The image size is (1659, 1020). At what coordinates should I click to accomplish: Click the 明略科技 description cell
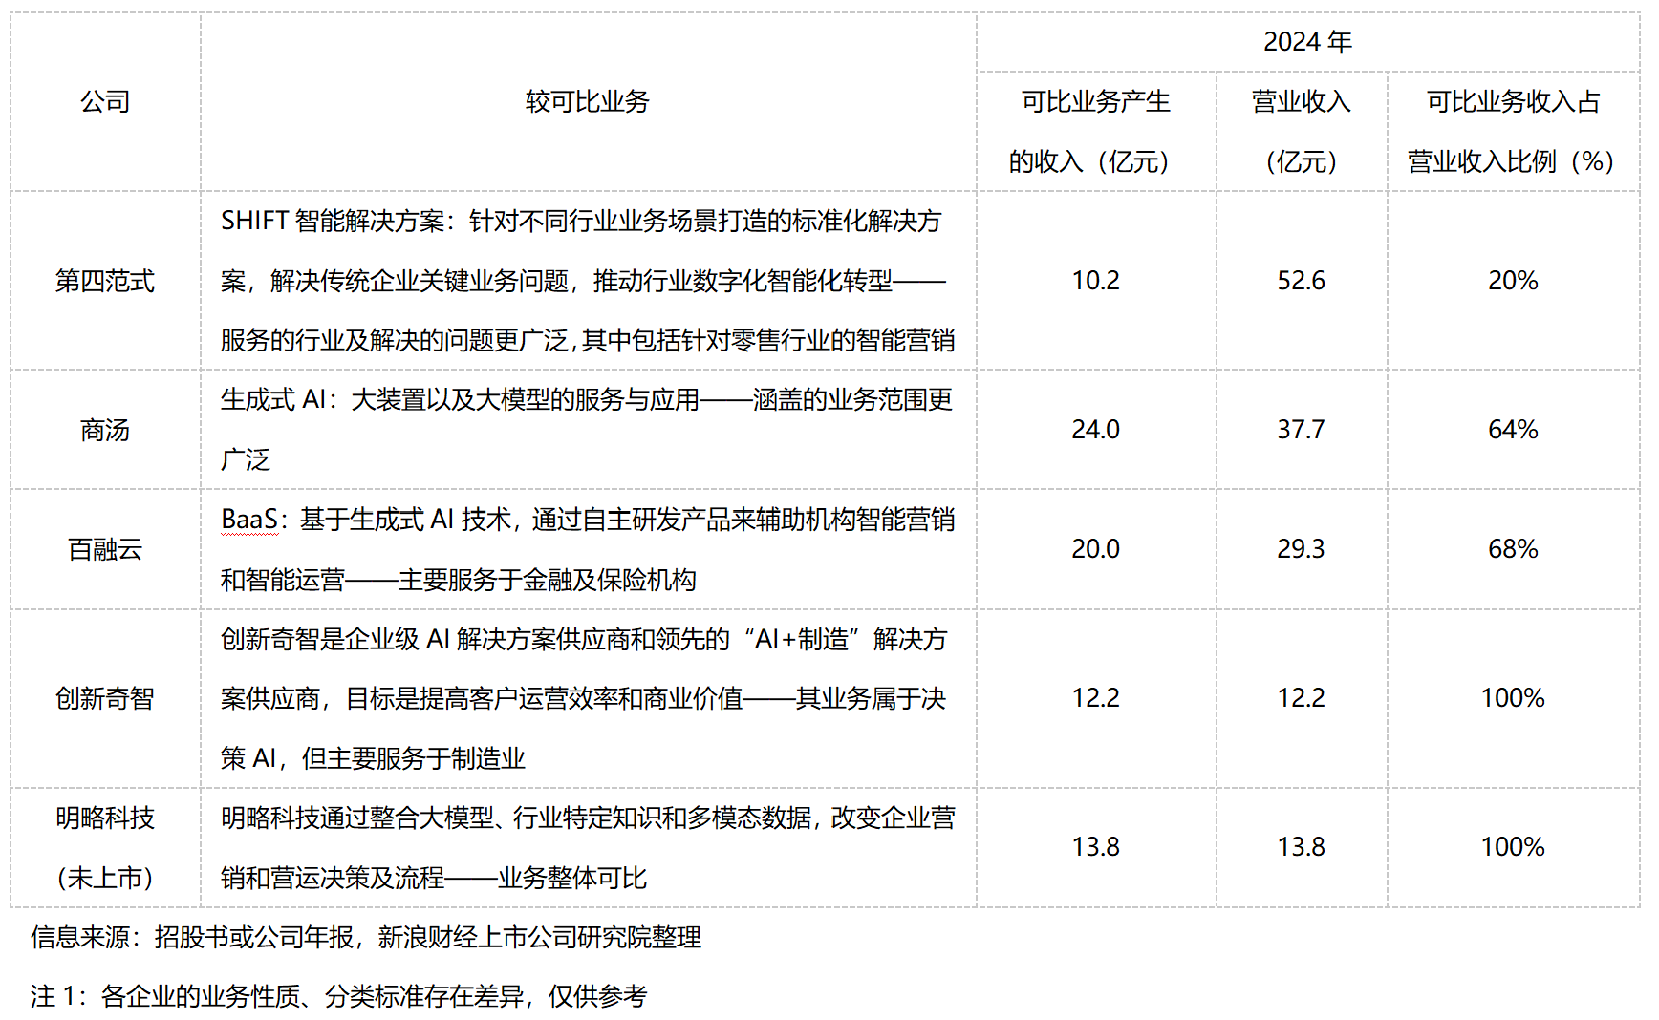(588, 847)
